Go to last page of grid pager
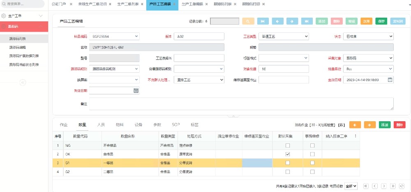Screen dimensions: 411x192 click(393, 186)
